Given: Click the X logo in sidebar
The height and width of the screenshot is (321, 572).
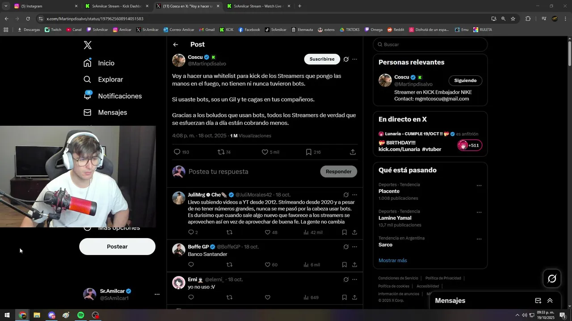Looking at the screenshot, I should (88, 45).
